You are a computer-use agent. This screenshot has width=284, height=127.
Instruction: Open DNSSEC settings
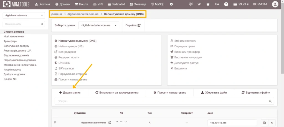62,63
